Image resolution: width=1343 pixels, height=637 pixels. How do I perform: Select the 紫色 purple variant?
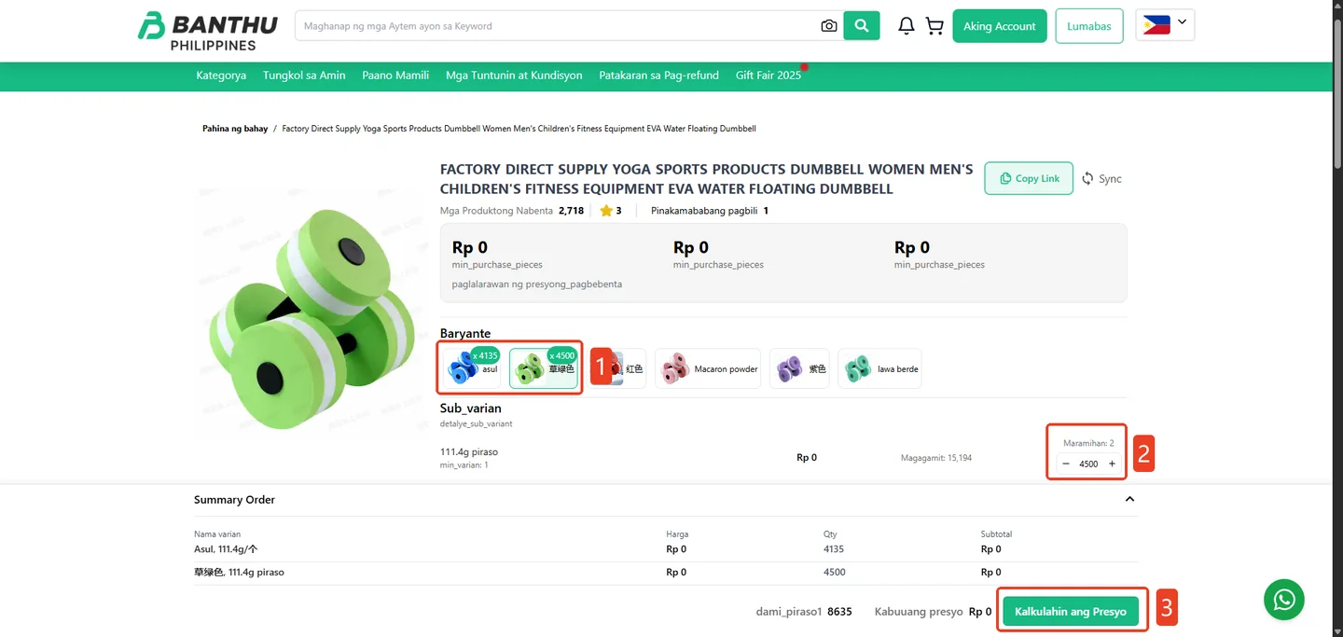coord(799,368)
